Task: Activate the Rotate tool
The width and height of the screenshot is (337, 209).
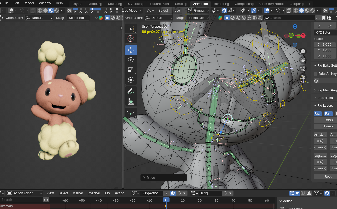Action: [x=131, y=60]
